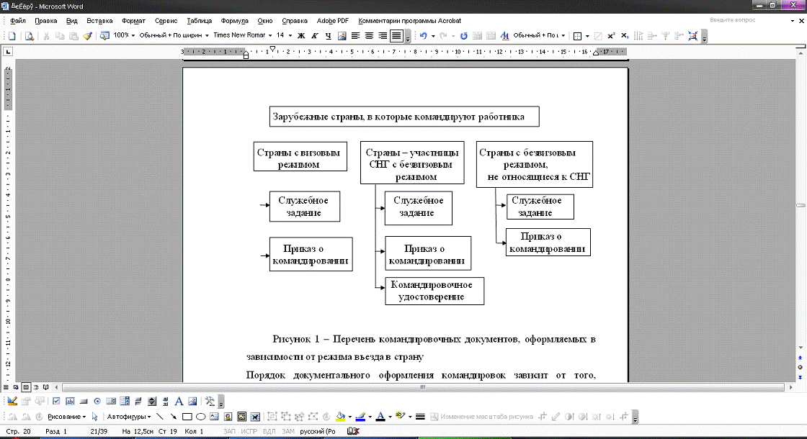The image size is (807, 439).
Task: Toggle underline formatting (Ч)
Action: click(x=328, y=35)
